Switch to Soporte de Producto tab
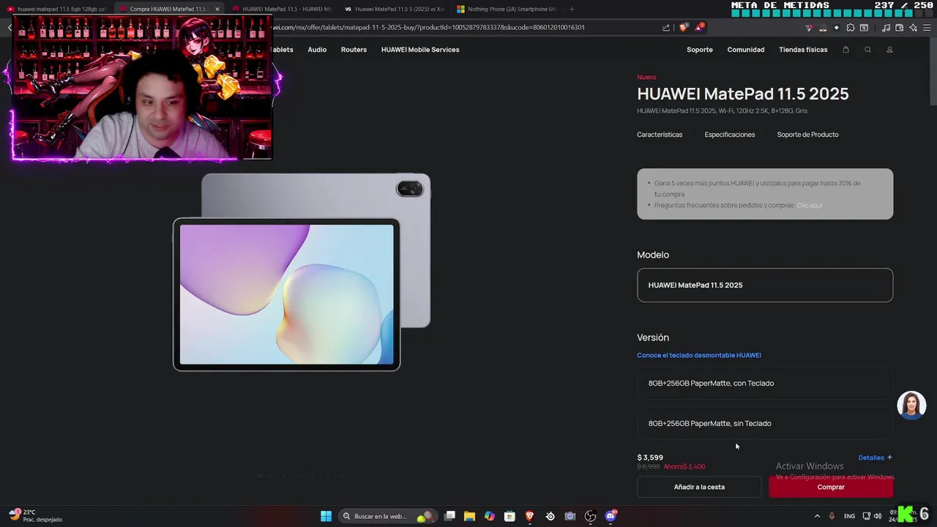The width and height of the screenshot is (937, 527). (808, 135)
